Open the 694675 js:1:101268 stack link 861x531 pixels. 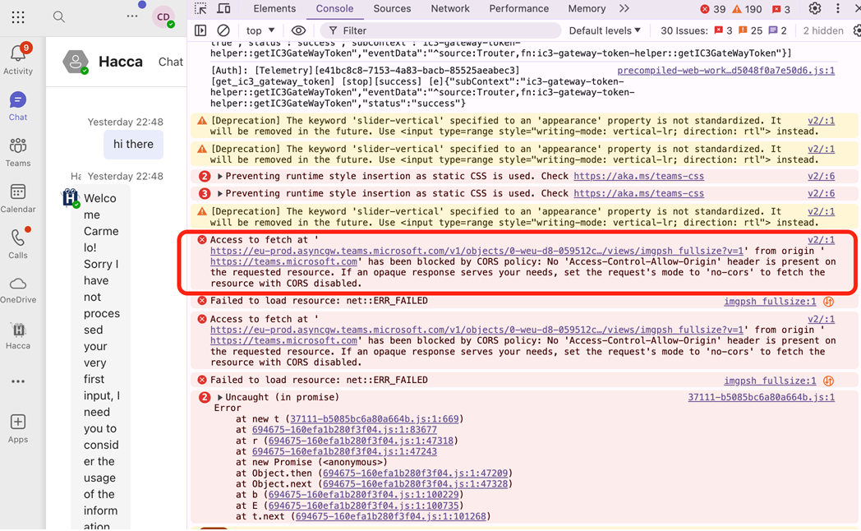(x=390, y=517)
